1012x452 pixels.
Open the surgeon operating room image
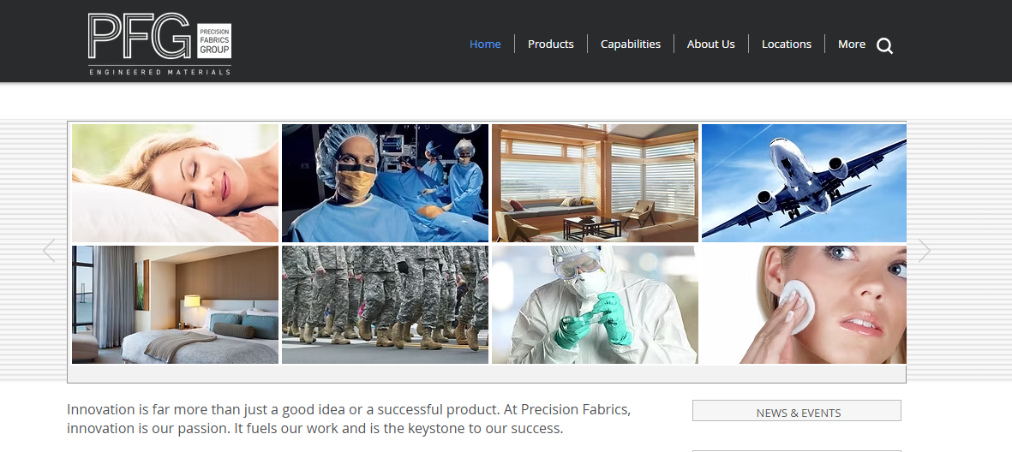[x=385, y=183]
